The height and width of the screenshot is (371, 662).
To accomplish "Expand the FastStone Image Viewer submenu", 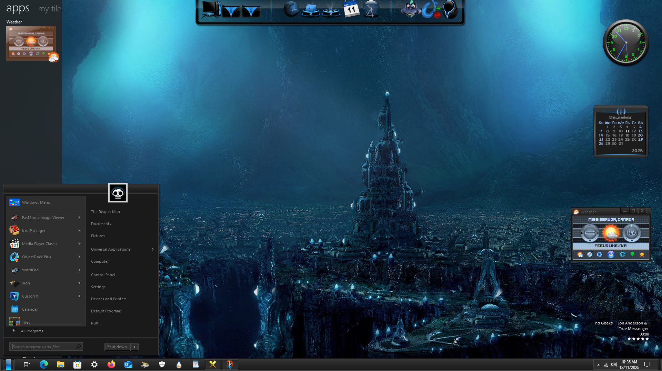I will pos(79,218).
